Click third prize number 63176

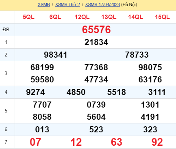coord(150,80)
